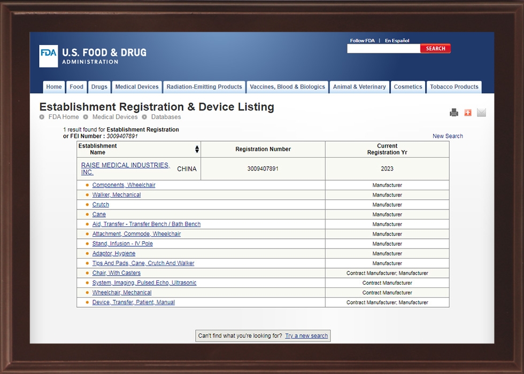The height and width of the screenshot is (374, 524).
Task: Open the New Search link
Action: pos(448,136)
